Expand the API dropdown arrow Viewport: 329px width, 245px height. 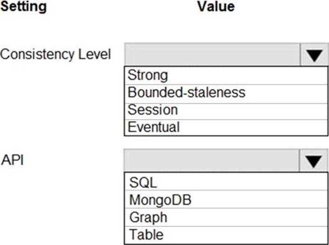pyautogui.click(x=314, y=161)
